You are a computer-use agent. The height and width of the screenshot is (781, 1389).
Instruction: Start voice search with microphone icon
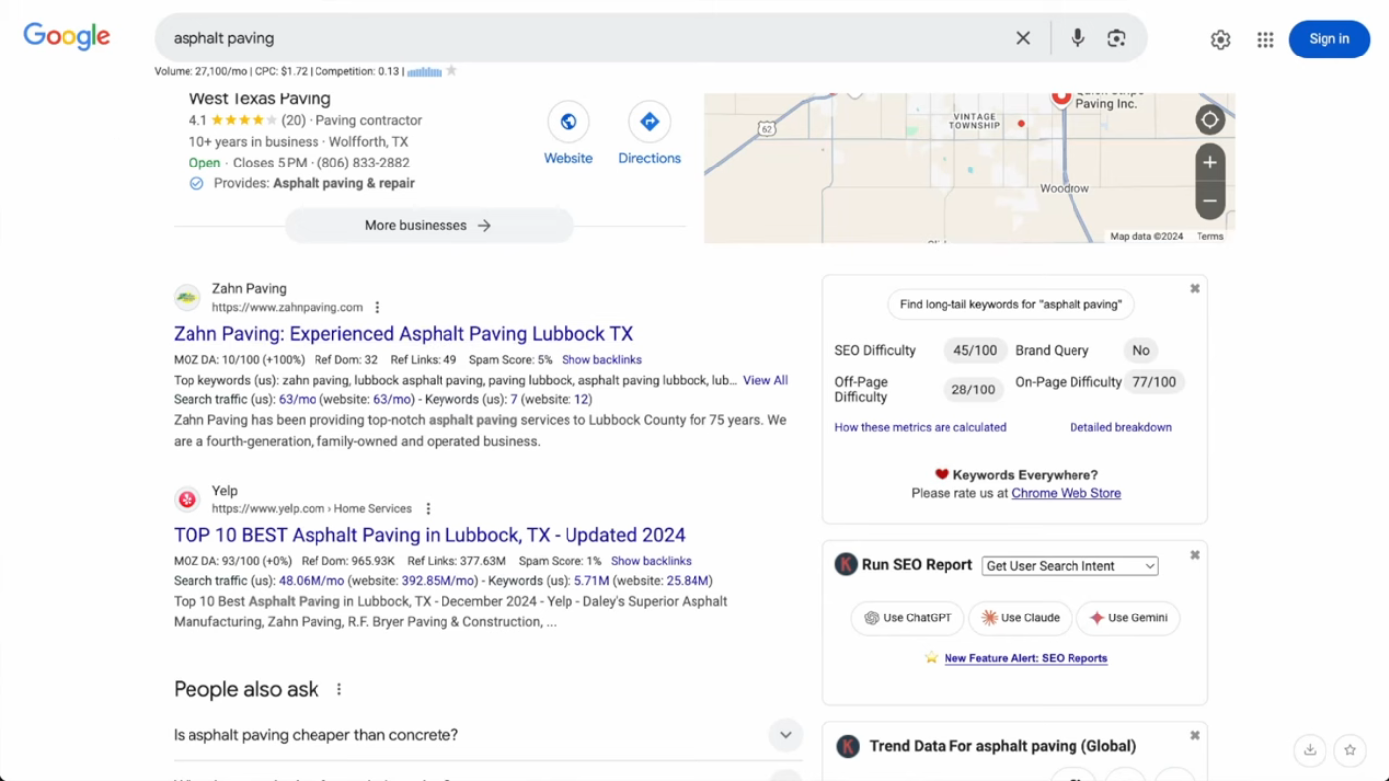(x=1077, y=38)
